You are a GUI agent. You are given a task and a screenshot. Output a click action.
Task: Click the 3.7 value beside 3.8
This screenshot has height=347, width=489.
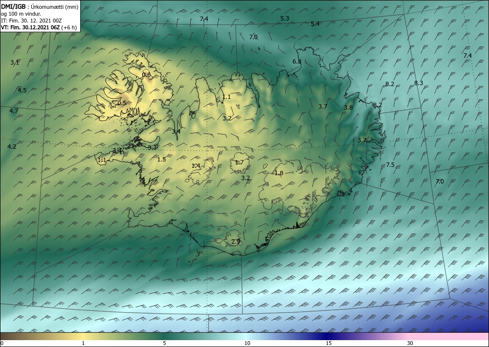click(x=323, y=106)
